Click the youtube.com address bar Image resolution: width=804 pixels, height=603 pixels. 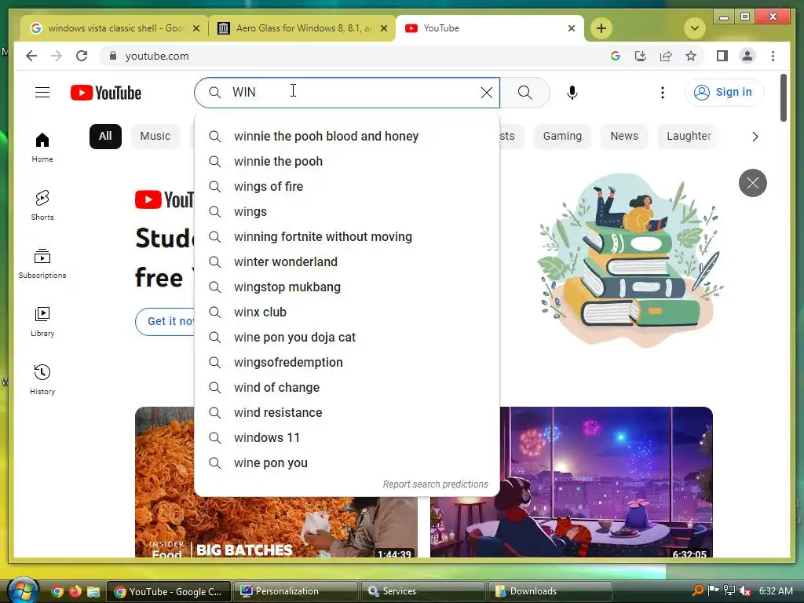pyautogui.click(x=354, y=56)
